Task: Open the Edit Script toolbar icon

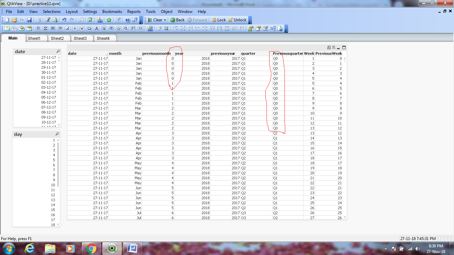Action: 48,20
